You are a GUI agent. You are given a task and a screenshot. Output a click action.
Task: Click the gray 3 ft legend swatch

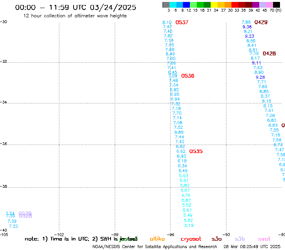coord(166,5)
